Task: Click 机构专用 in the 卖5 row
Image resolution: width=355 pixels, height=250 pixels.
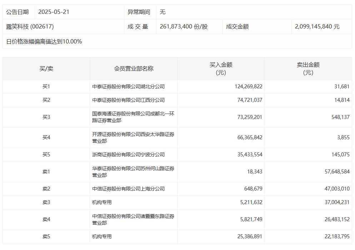Action: [102, 236]
